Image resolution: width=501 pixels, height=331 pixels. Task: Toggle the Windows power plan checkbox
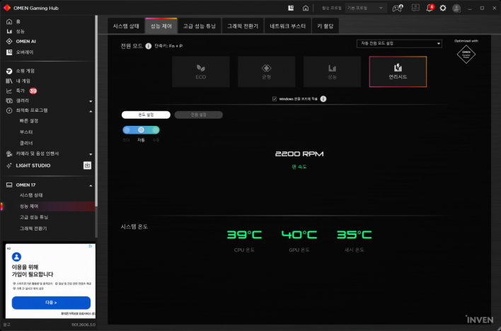[275, 99]
